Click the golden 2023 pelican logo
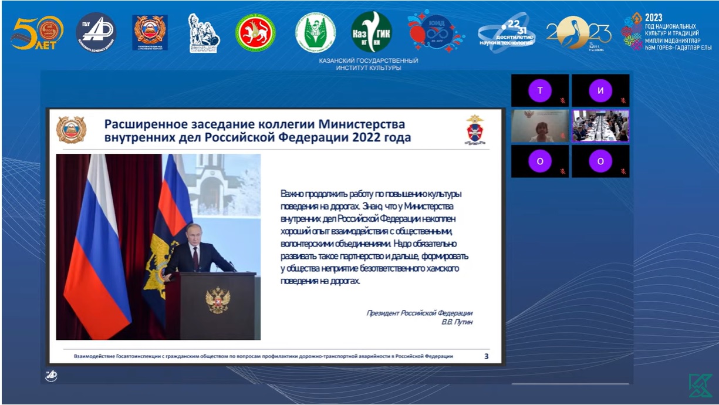This screenshot has width=719, height=405. [x=579, y=32]
